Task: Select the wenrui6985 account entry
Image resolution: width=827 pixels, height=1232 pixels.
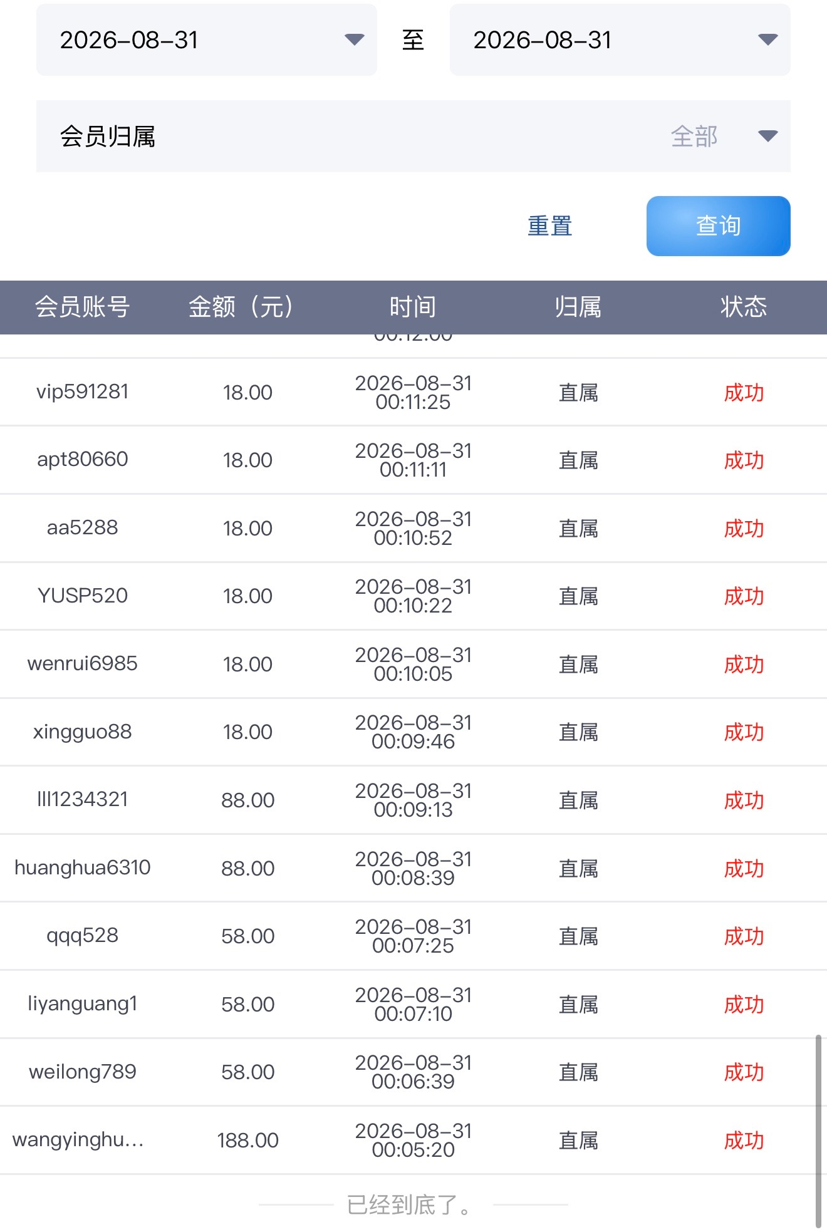Action: click(83, 664)
